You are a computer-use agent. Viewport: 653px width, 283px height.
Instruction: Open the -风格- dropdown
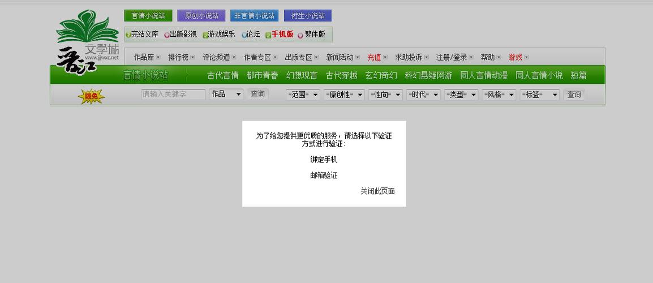499,95
